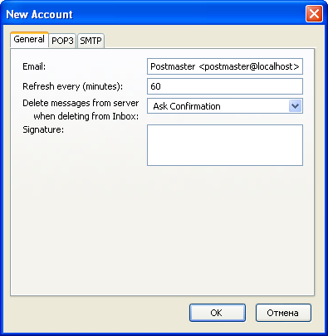Click inside the Signature text box

click(225, 145)
